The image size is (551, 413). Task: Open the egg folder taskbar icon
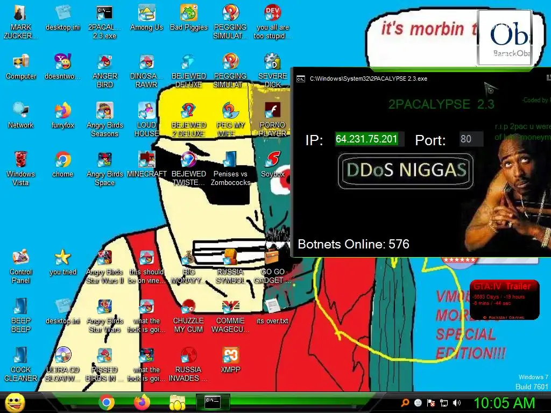(178, 402)
